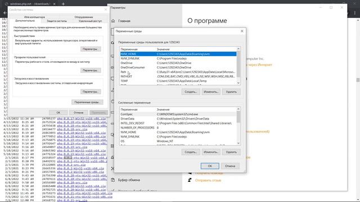Screen dimensions: 360x202
Task: Click down arrow of system variables scrollbar
Action: pyautogui.click(x=238, y=143)
